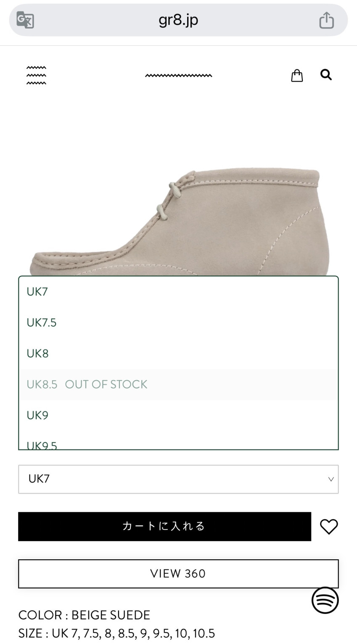Add shoe to wishlist heart
357x643 pixels.
click(329, 527)
